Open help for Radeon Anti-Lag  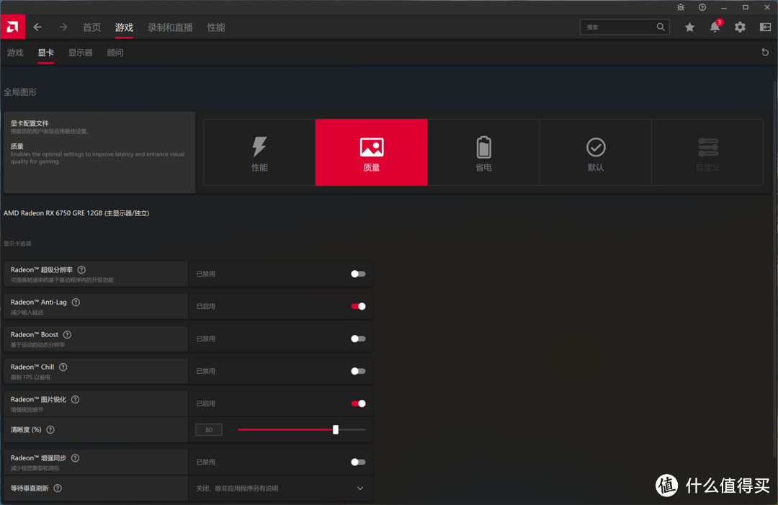pos(76,302)
